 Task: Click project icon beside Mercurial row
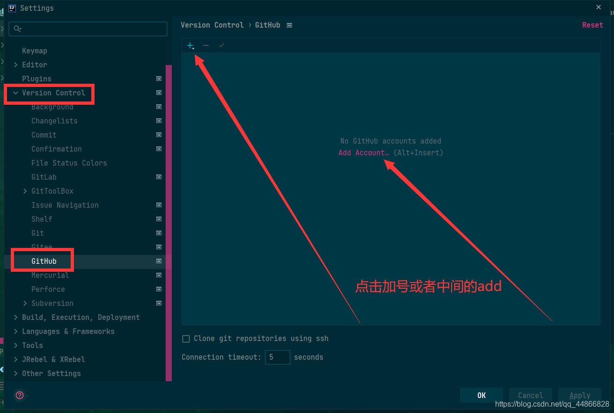click(159, 275)
